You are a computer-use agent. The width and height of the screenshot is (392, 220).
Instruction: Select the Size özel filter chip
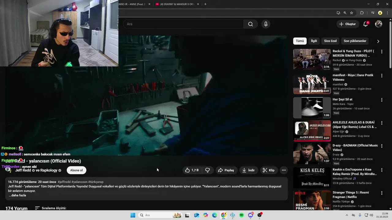pos(330,41)
